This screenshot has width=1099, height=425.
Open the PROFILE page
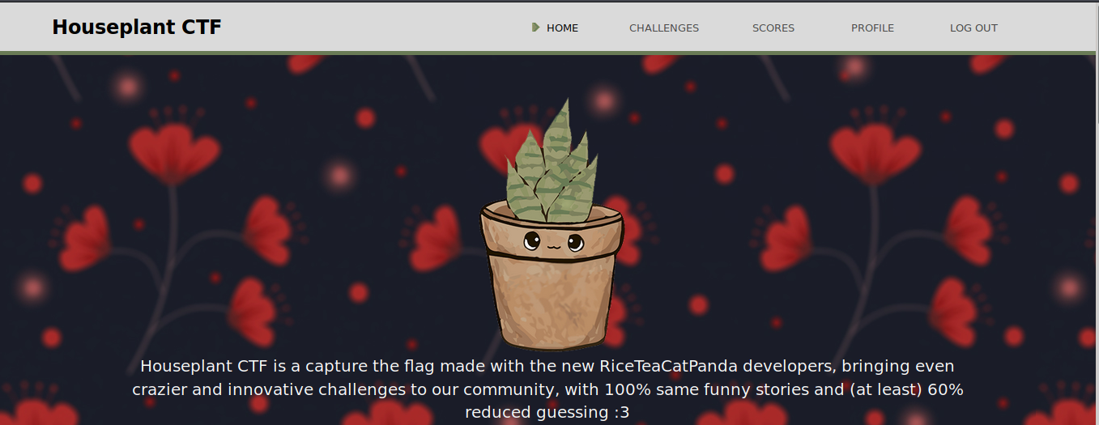pyautogui.click(x=872, y=28)
